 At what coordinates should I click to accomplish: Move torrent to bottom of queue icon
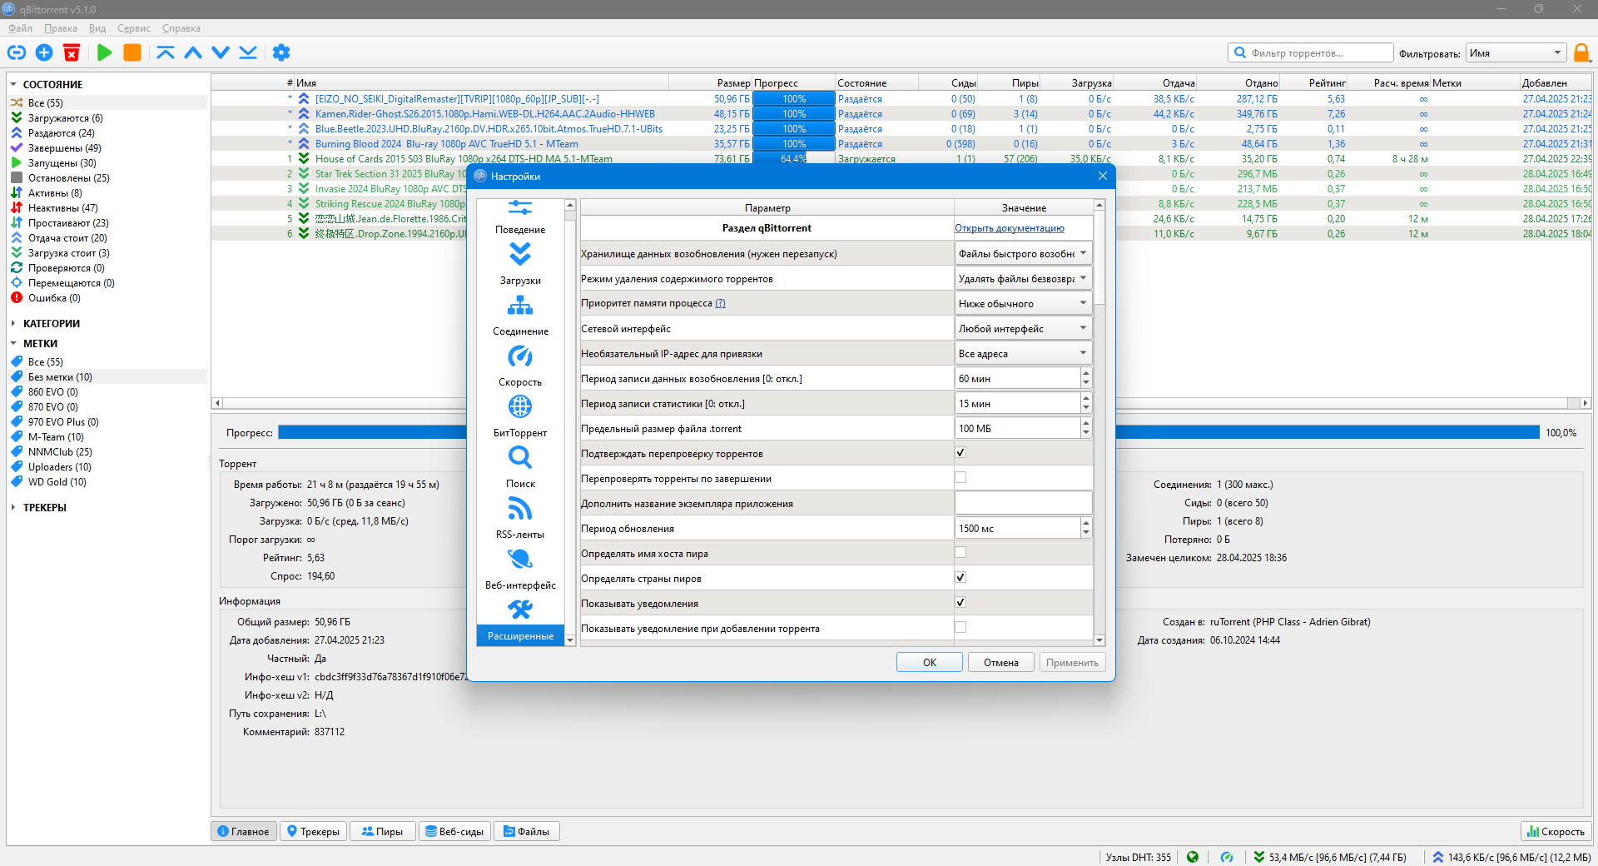click(x=248, y=53)
